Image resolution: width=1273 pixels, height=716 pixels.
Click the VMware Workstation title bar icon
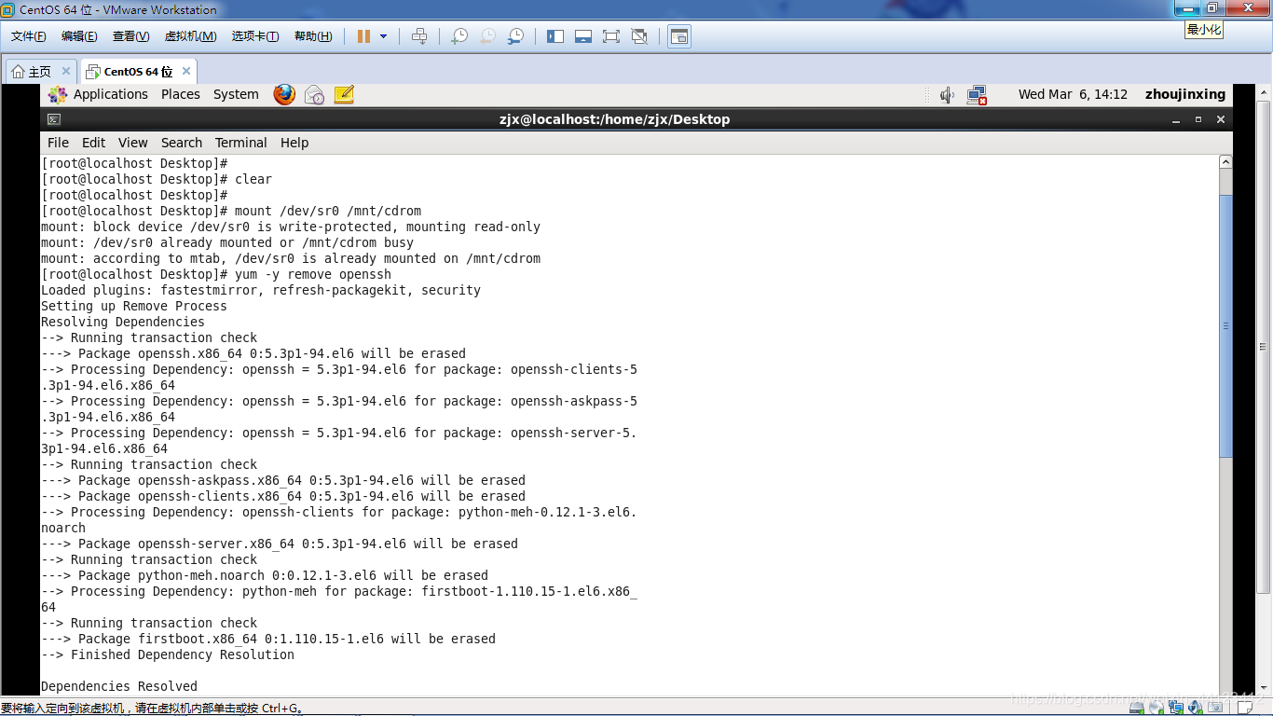pyautogui.click(x=8, y=9)
